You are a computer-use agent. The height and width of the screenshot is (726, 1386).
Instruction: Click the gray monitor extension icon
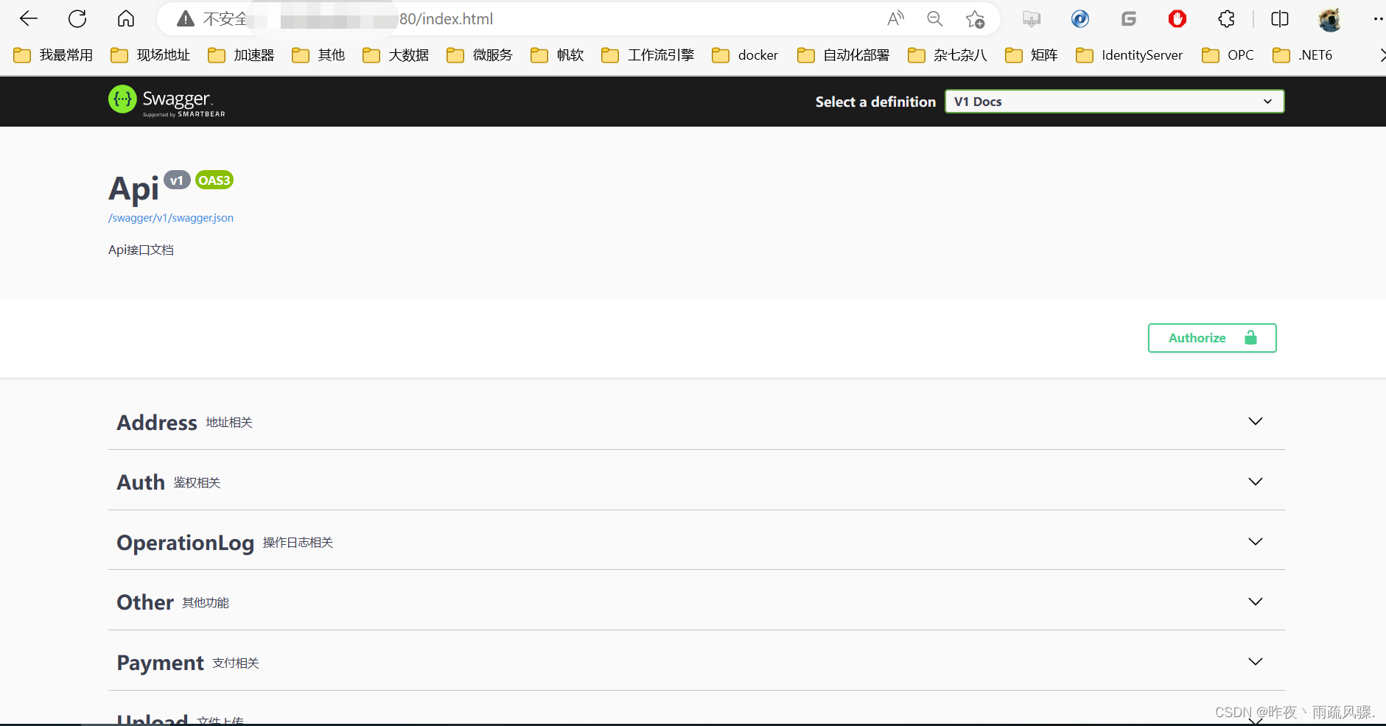pyautogui.click(x=1032, y=19)
